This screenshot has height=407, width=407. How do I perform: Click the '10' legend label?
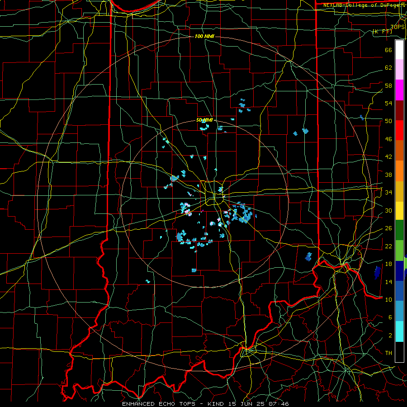[x=388, y=299]
